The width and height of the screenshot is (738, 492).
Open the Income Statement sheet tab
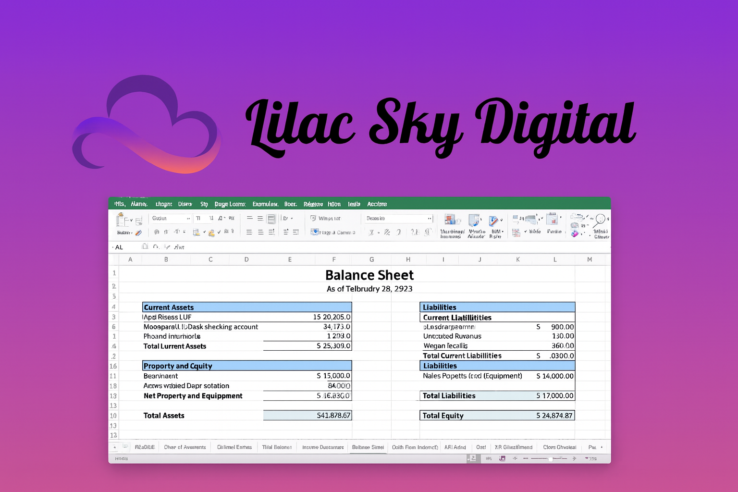pyautogui.click(x=322, y=447)
